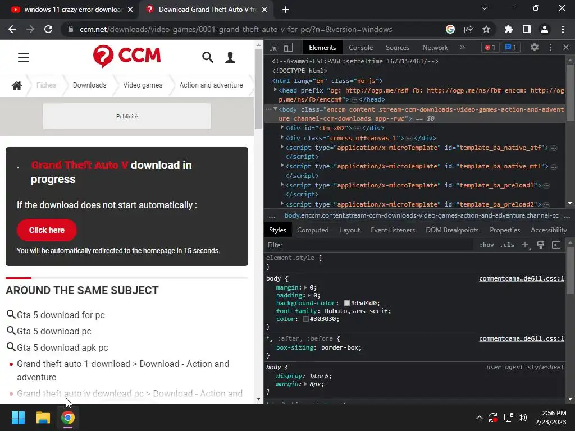This screenshot has width=575, height=431.
Task: Expand div ccmcss_offcanvas_1 node
Action: 282,137
